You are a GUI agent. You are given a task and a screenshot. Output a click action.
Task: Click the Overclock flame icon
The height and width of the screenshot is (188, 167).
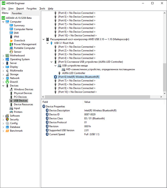pos(11,40)
